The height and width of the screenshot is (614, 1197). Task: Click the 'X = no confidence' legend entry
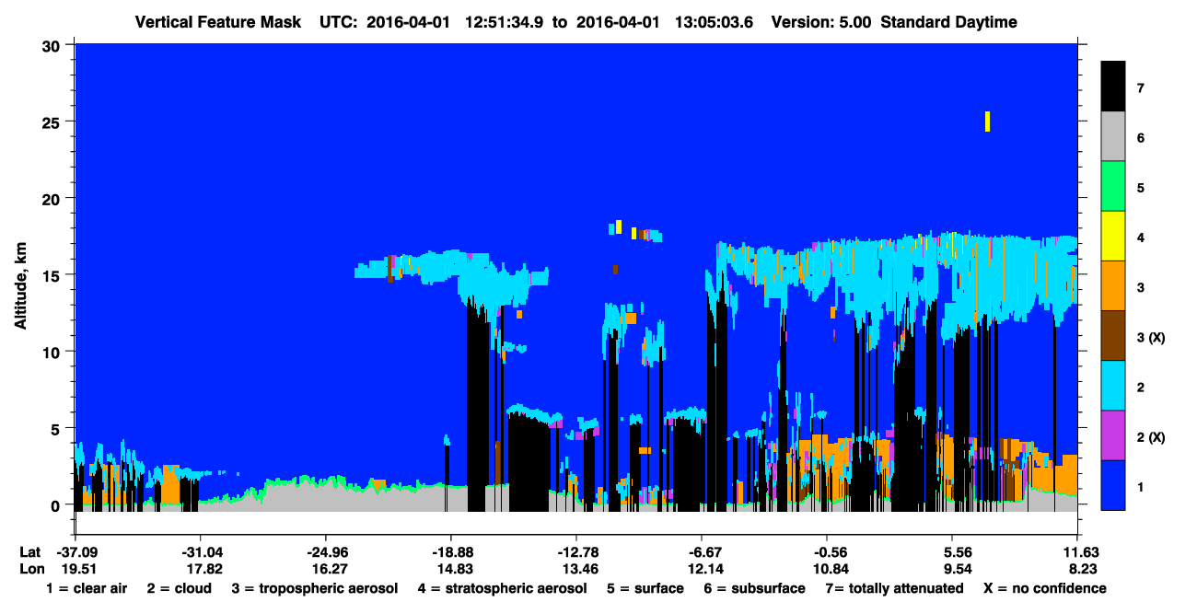tap(1044, 588)
